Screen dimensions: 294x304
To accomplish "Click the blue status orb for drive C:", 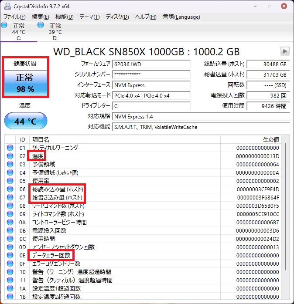I will pyautogui.click(x=4, y=26).
